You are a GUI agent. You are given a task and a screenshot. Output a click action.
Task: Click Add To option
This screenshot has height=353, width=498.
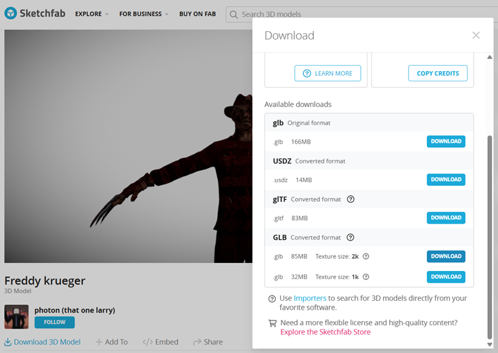tap(112, 342)
